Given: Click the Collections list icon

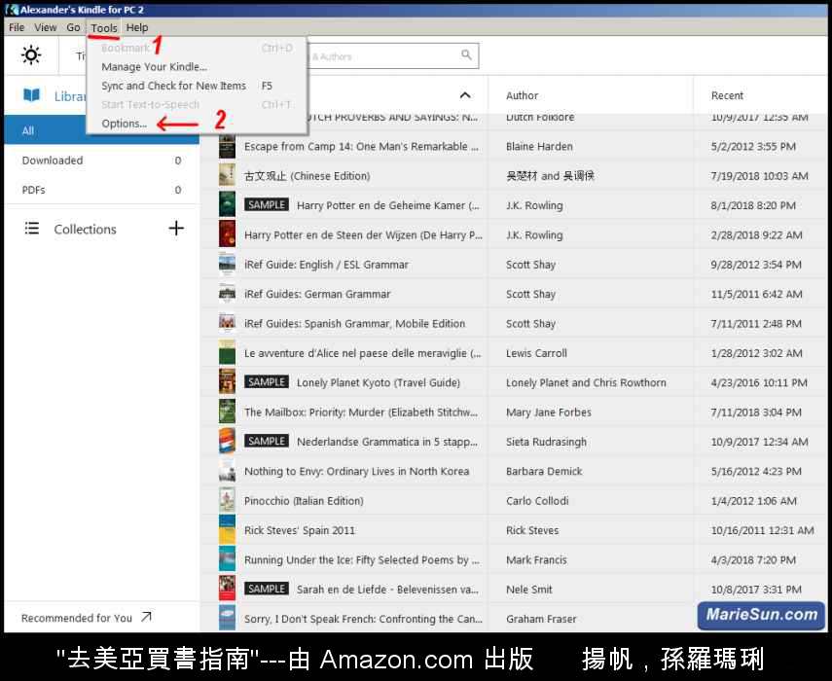Looking at the screenshot, I should pyautogui.click(x=32, y=229).
